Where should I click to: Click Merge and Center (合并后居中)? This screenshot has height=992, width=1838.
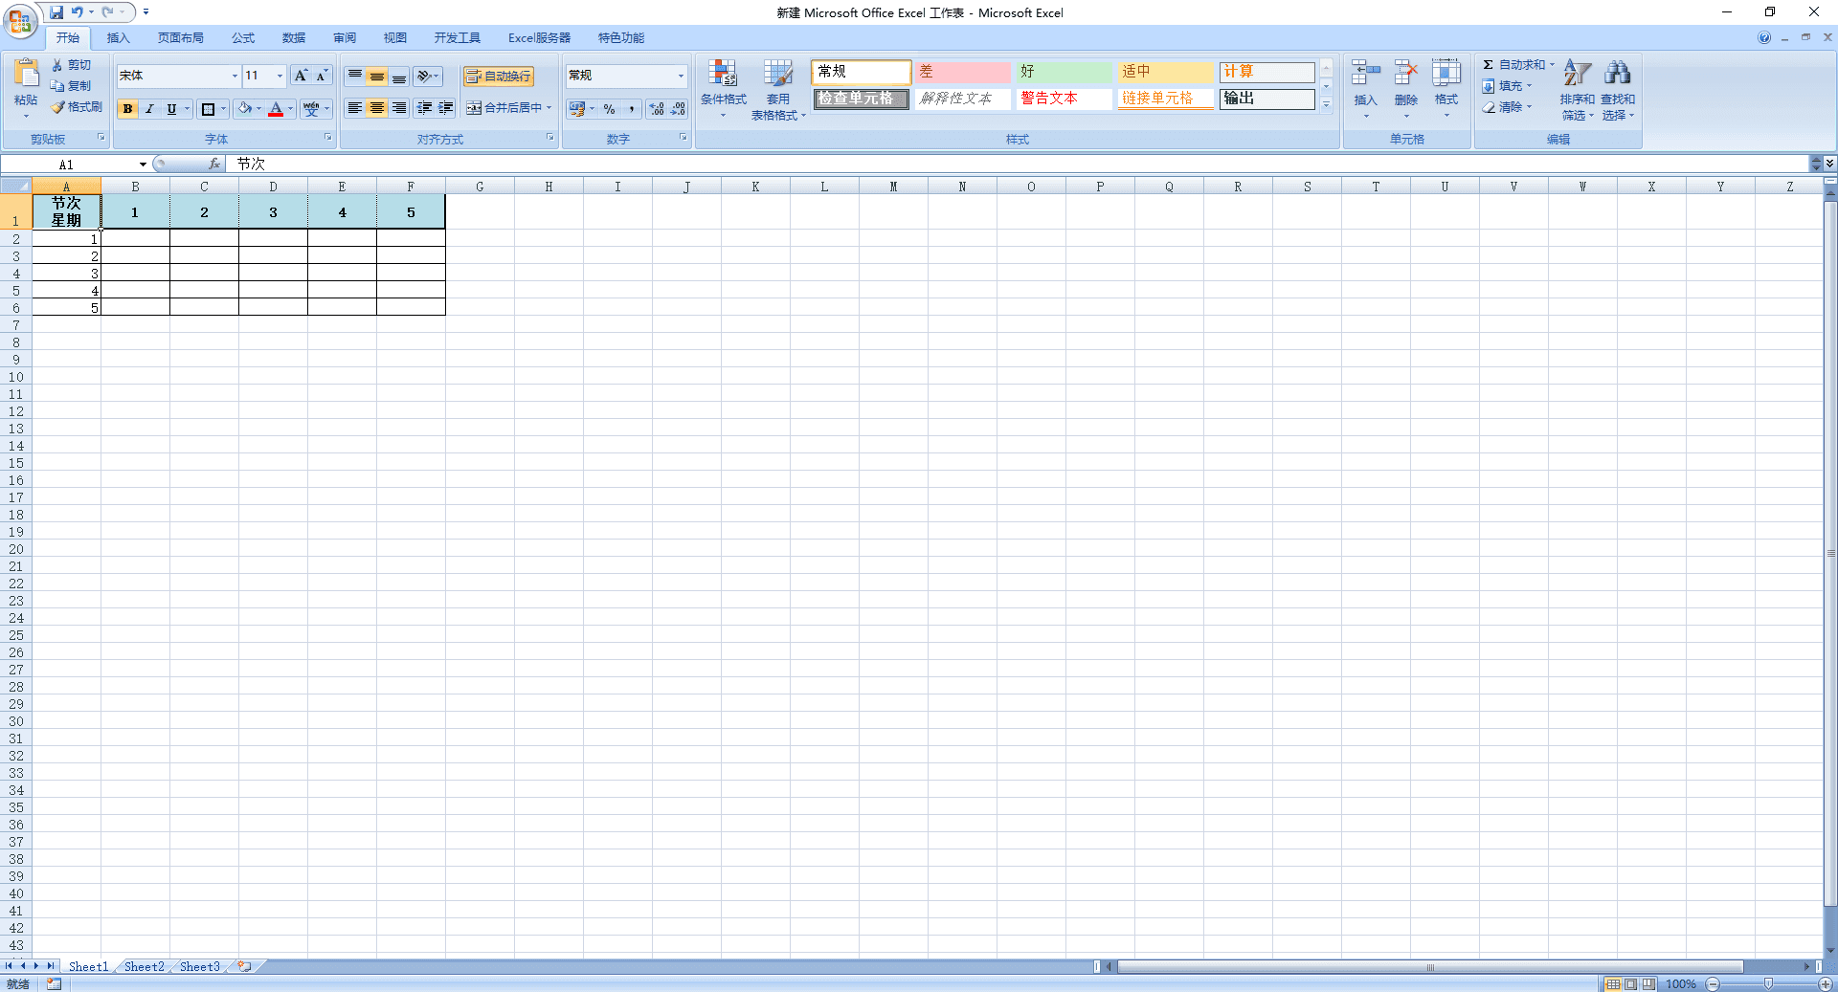tap(504, 108)
